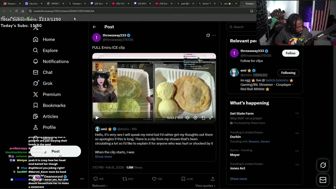Open Explore in the sidebar

(45, 50)
